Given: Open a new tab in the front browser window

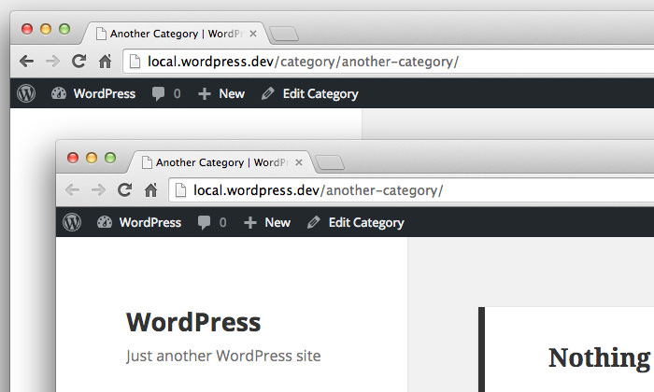Looking at the screenshot, I should 330,162.
